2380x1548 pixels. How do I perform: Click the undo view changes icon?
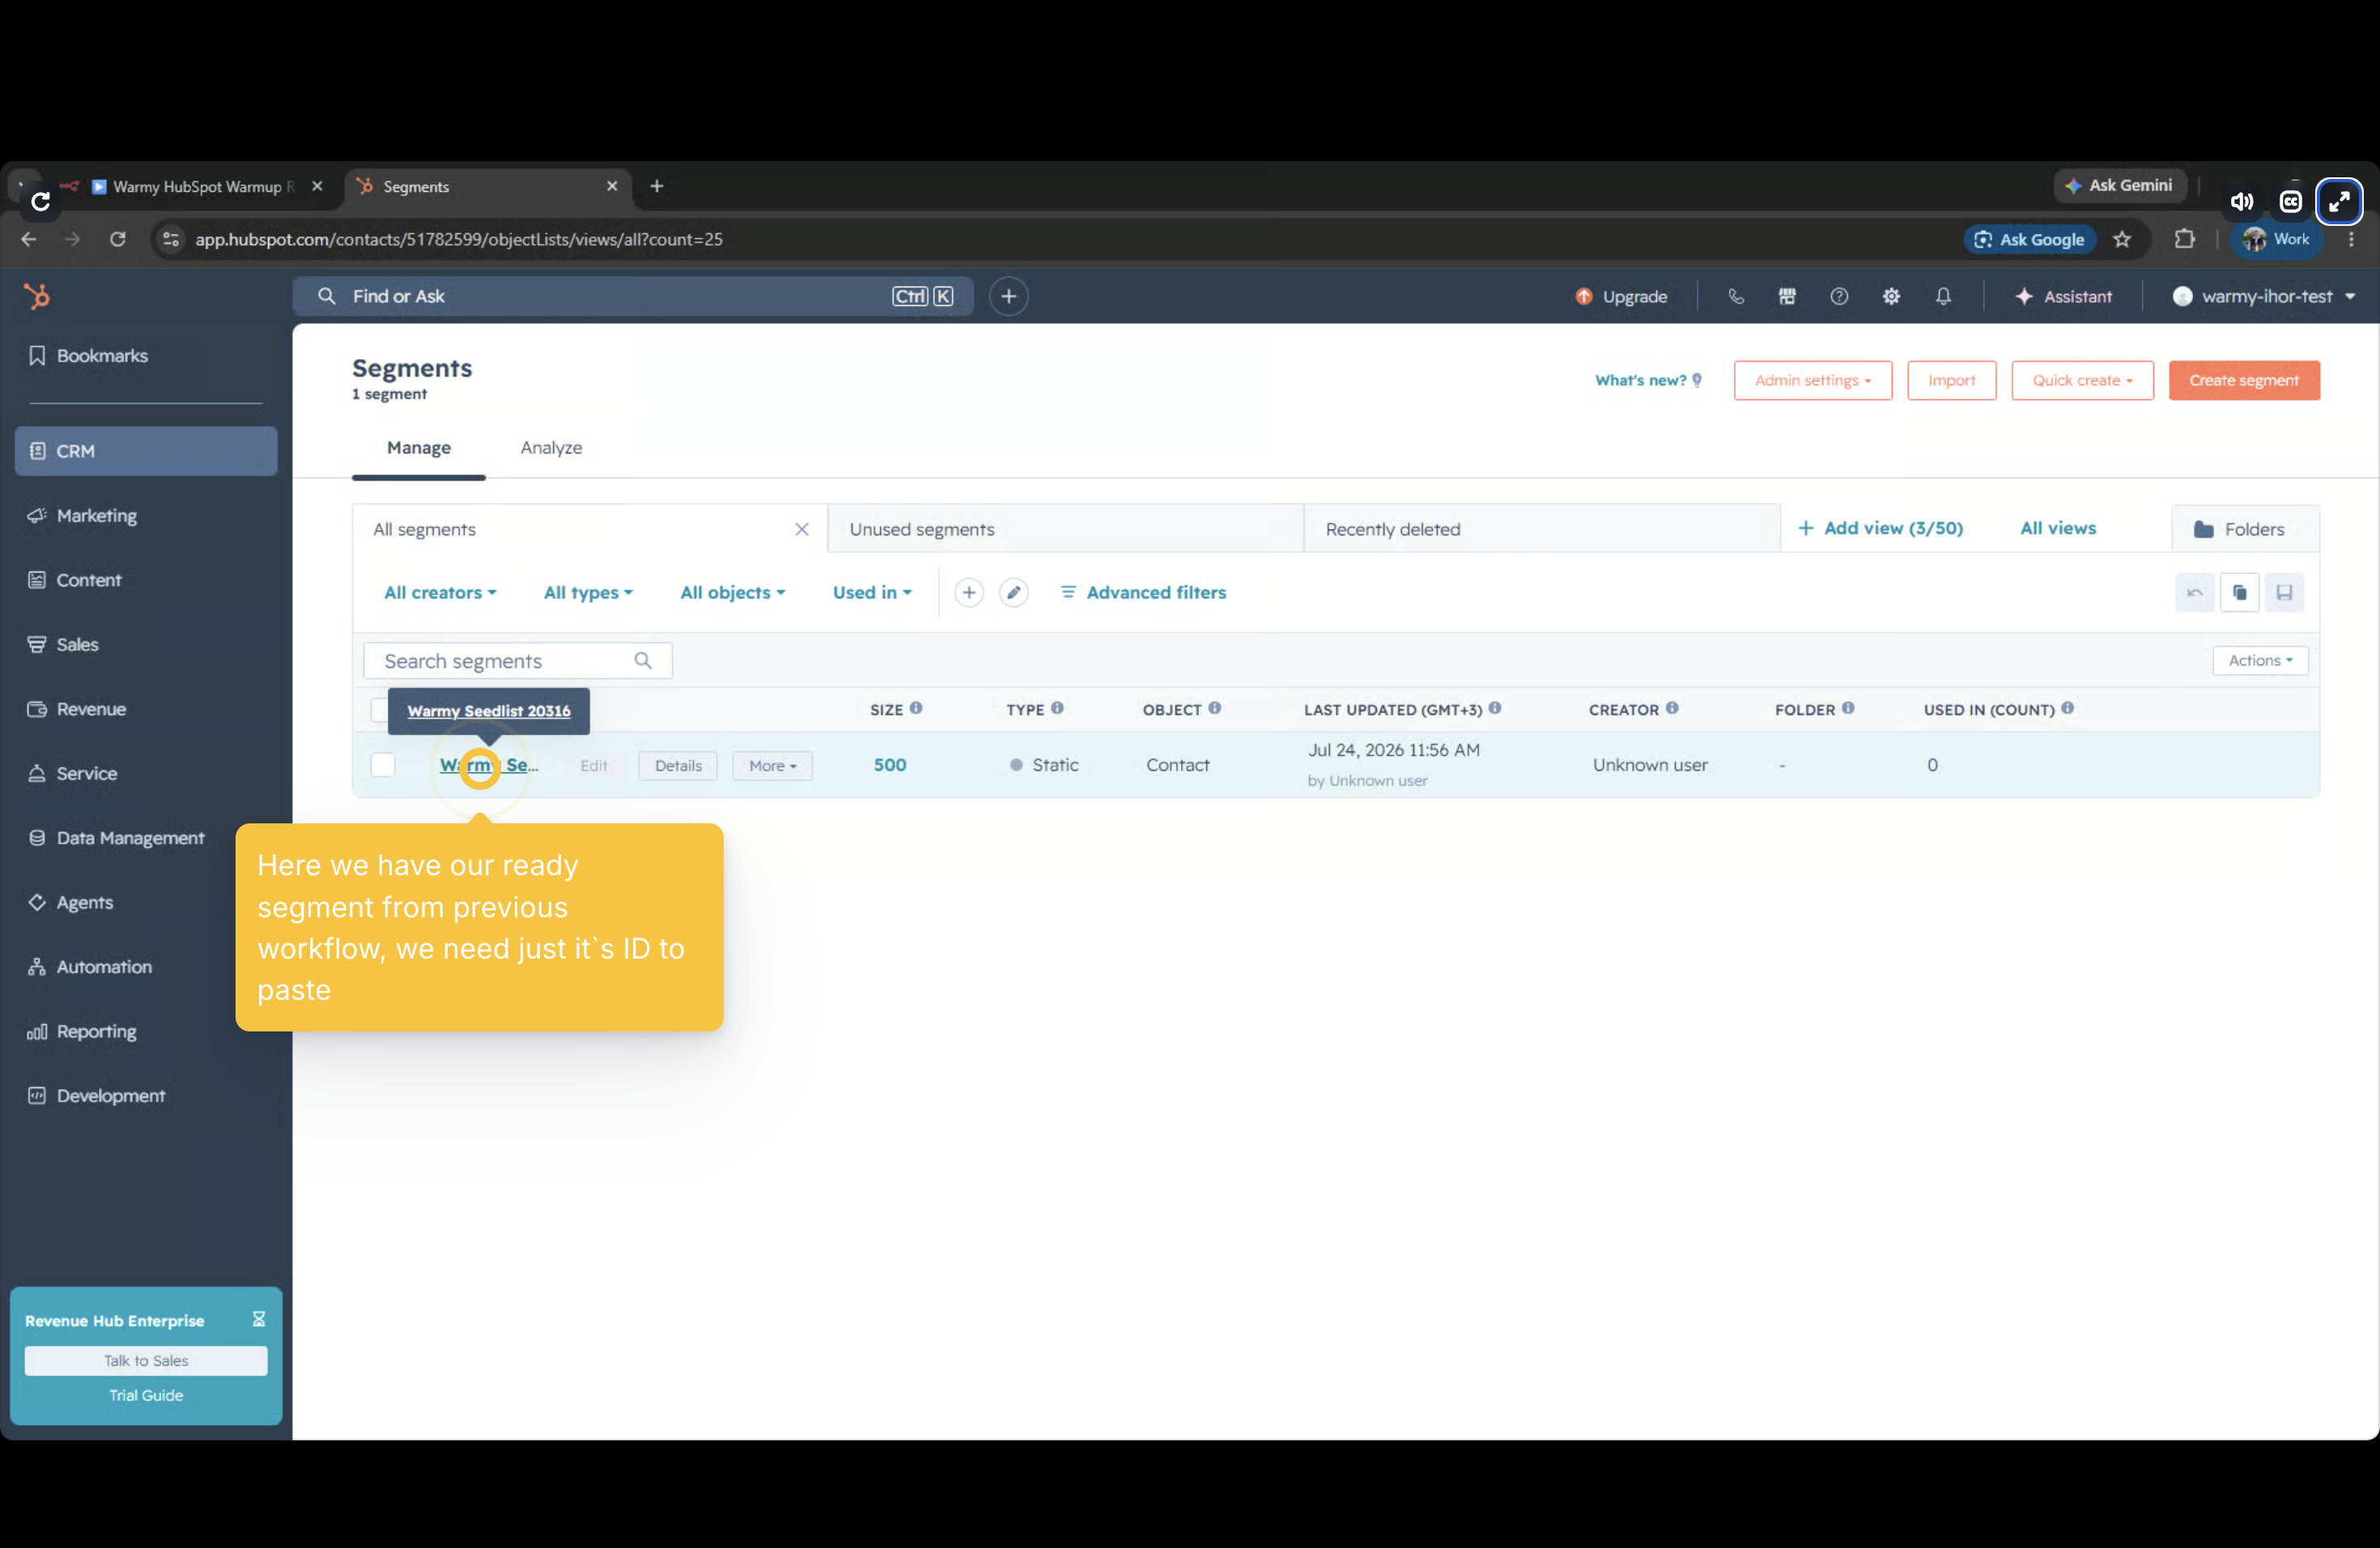coord(2194,593)
